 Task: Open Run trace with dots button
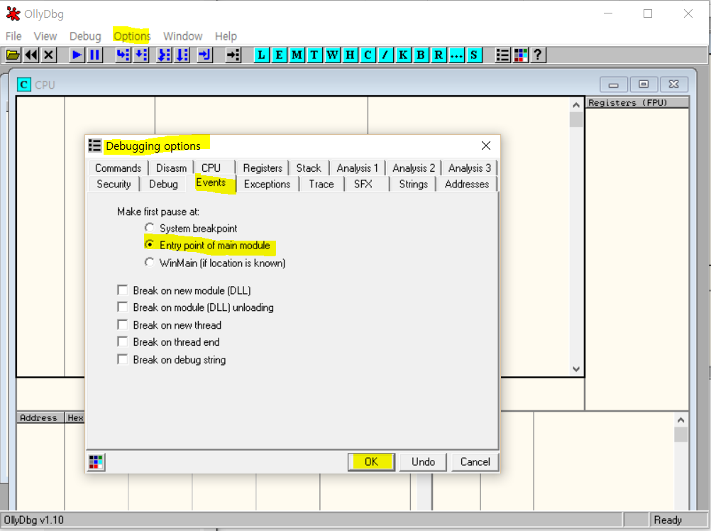[456, 55]
